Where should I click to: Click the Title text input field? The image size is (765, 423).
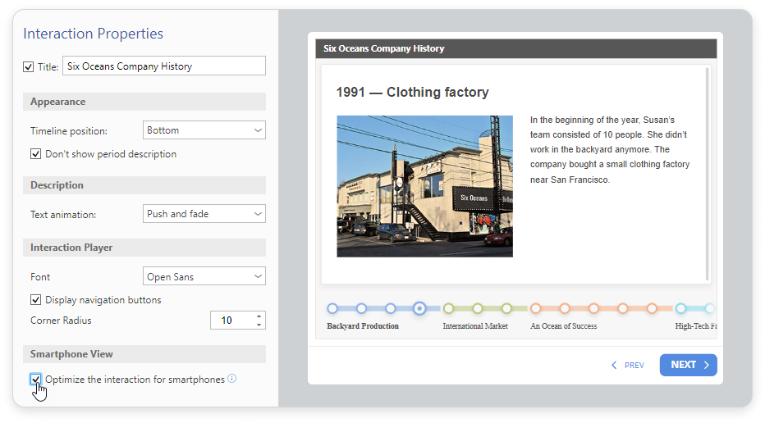tap(164, 66)
